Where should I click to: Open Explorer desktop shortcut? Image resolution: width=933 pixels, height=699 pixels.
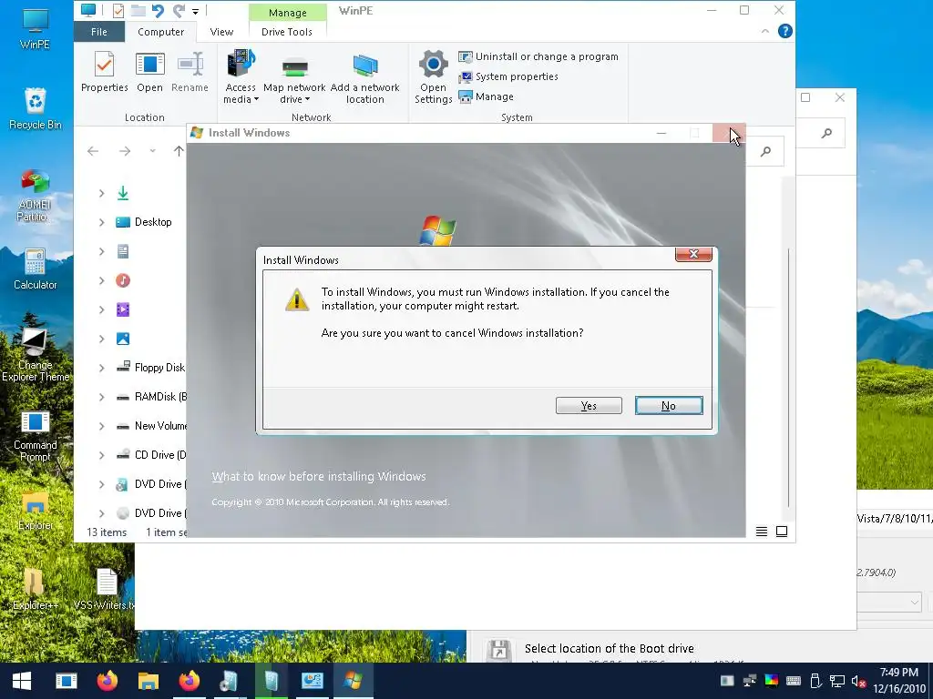pos(36,512)
